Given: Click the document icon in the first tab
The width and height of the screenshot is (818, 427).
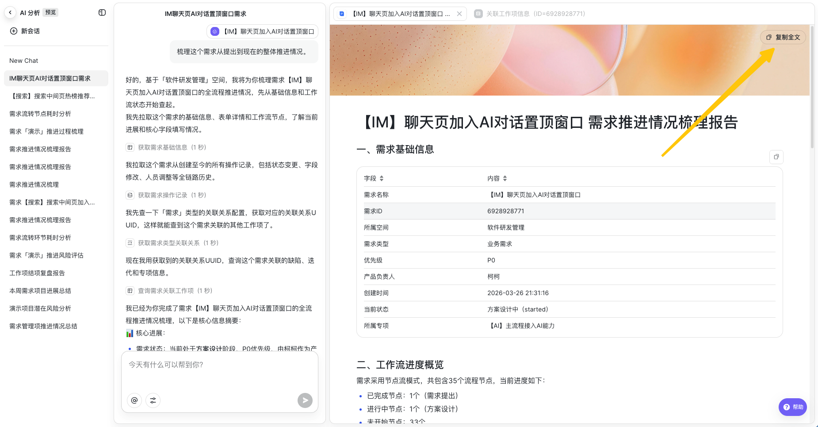Looking at the screenshot, I should pyautogui.click(x=342, y=14).
